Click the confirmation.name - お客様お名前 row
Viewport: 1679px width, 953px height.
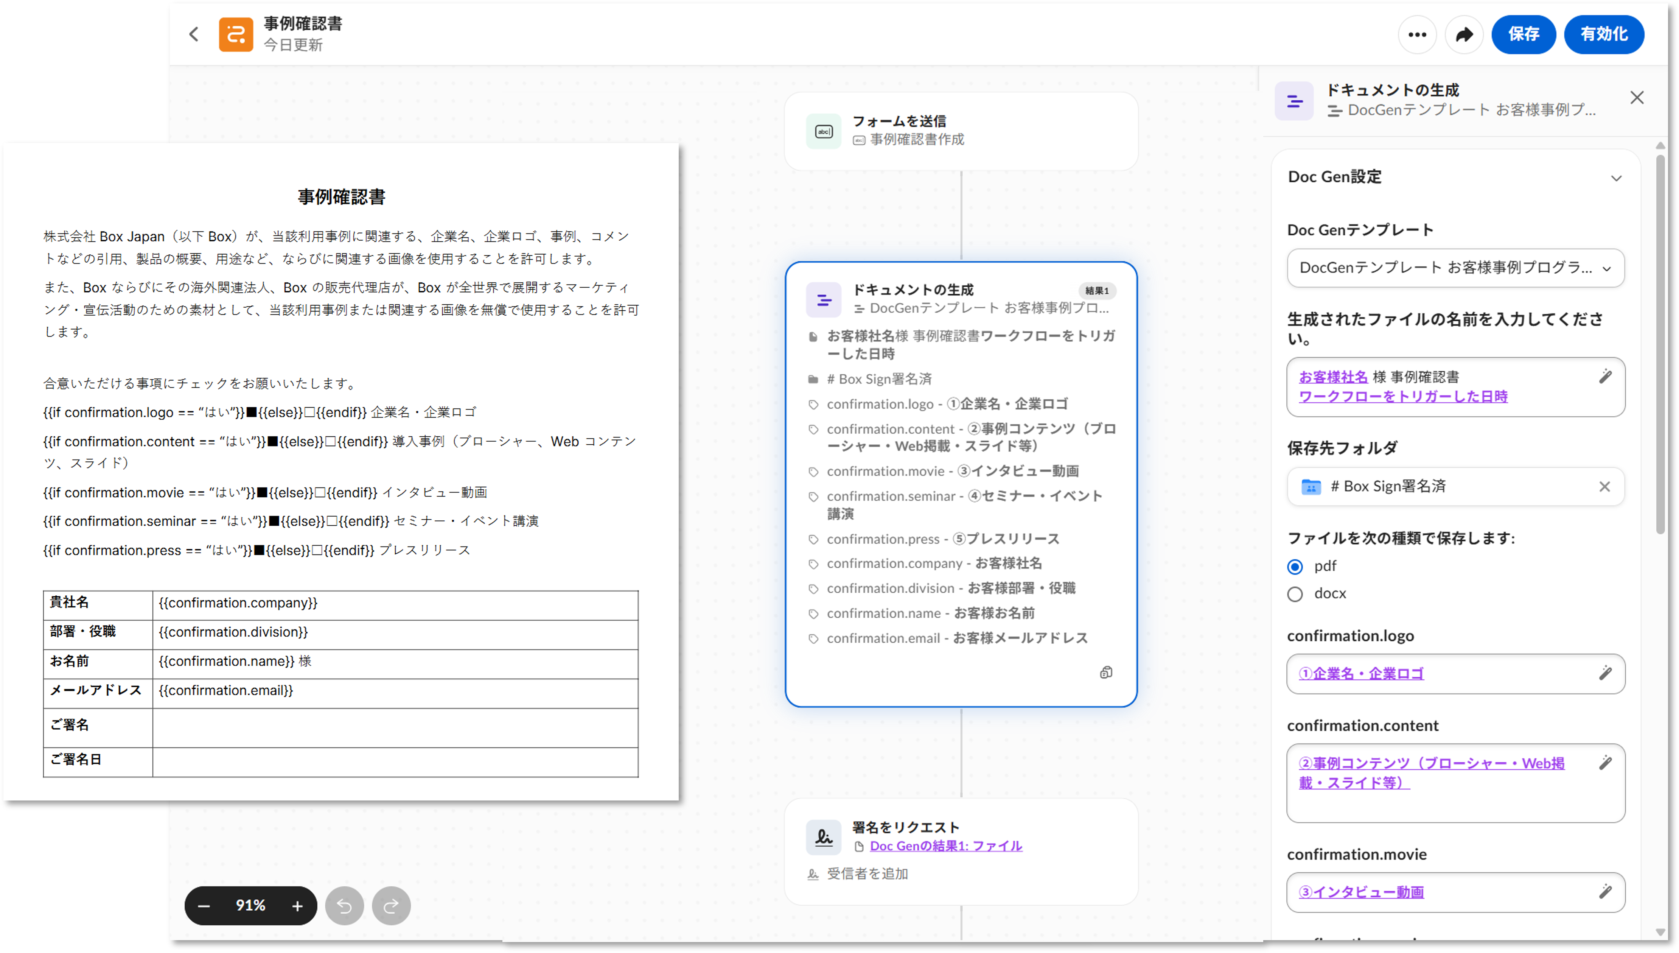click(930, 613)
